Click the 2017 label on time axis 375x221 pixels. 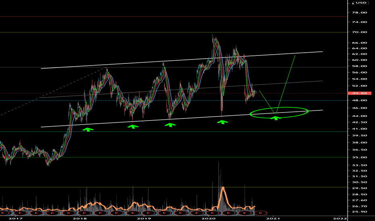coord(15,218)
